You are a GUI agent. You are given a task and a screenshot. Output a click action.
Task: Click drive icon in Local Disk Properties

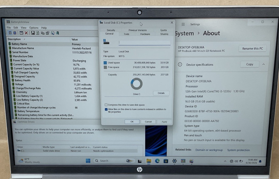coord(106,42)
